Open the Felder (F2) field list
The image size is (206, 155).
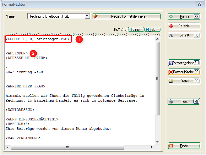tap(184, 16)
